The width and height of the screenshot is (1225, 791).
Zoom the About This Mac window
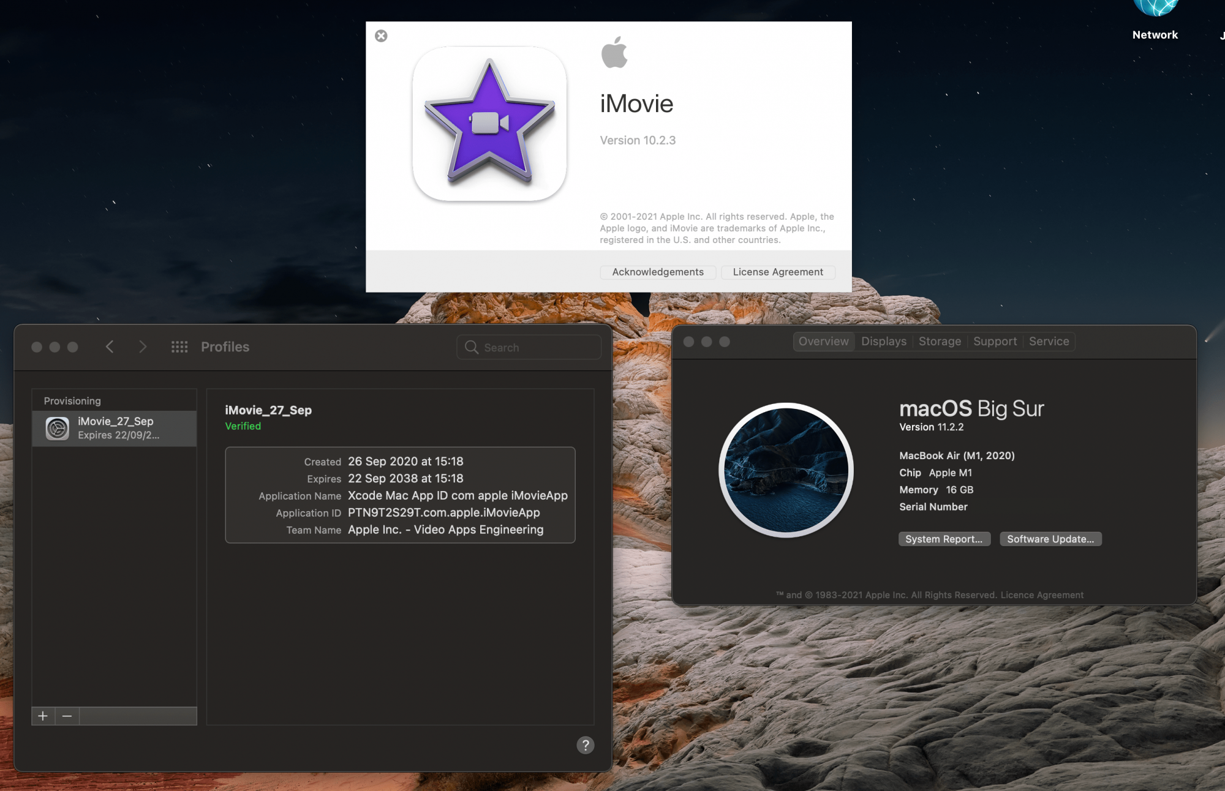click(x=725, y=342)
